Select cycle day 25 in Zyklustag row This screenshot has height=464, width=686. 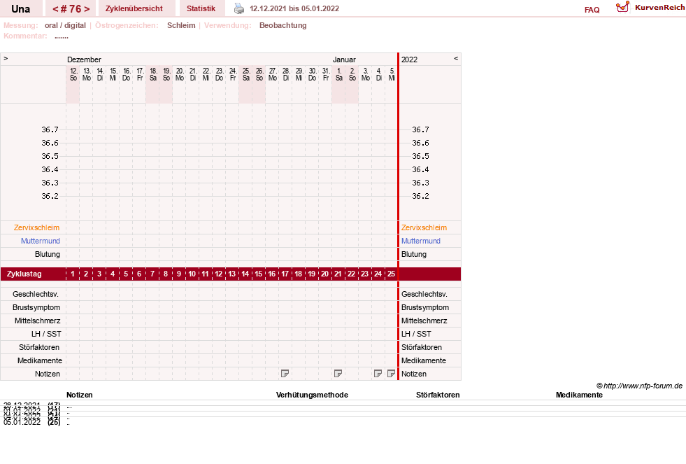click(x=391, y=274)
